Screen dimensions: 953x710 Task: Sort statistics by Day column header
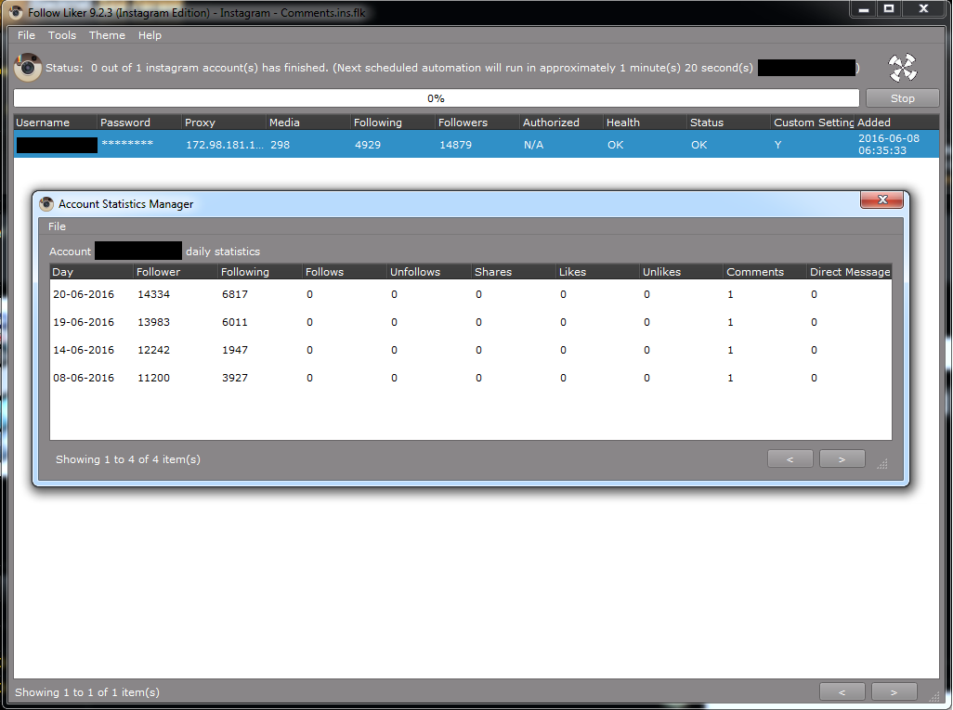[x=91, y=272]
